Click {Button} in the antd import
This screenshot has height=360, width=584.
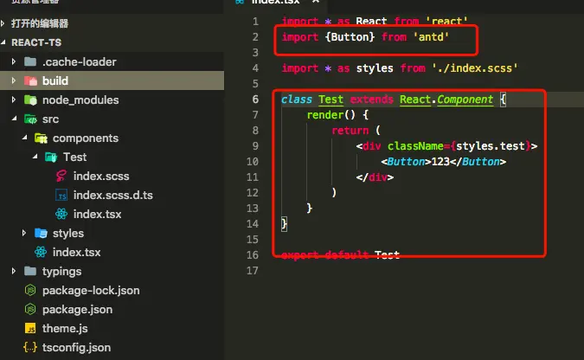350,37
